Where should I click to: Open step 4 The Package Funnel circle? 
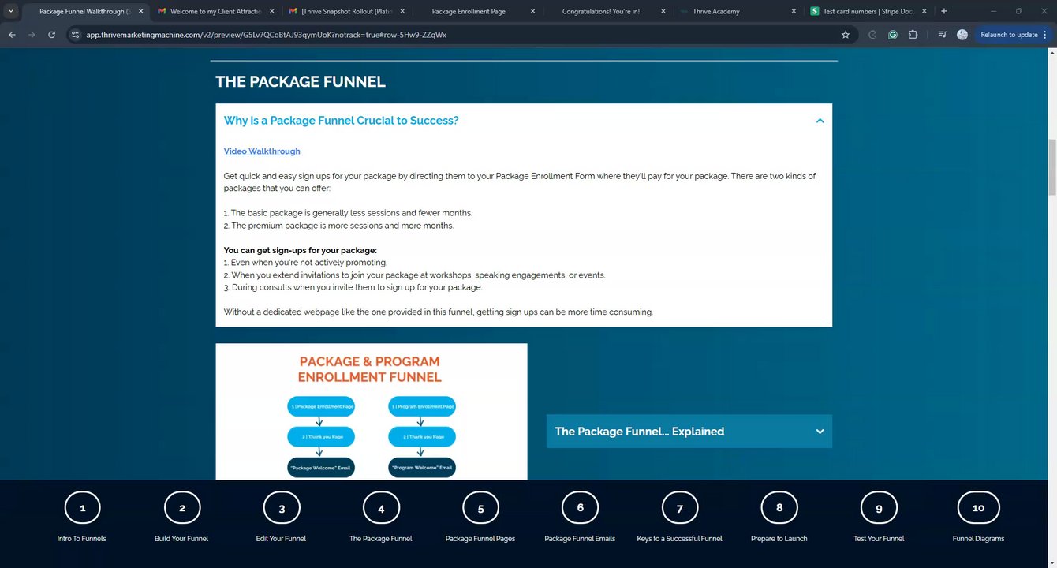click(x=381, y=508)
